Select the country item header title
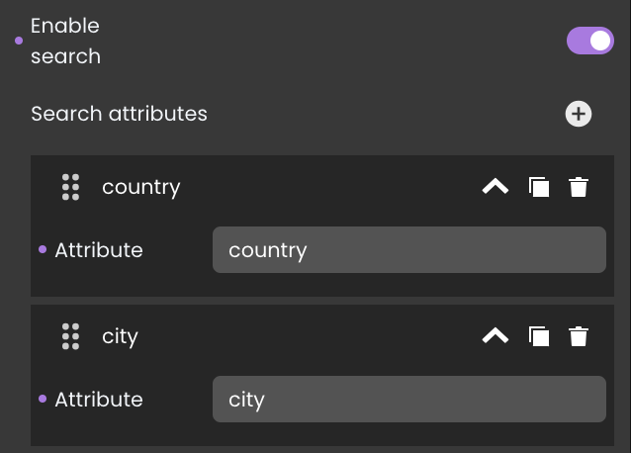This screenshot has width=631, height=453. 141,188
